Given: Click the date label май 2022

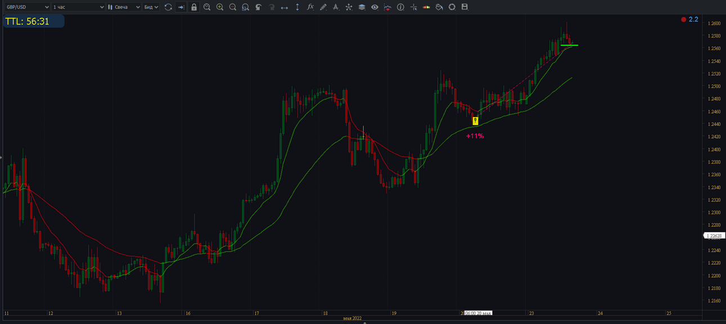Looking at the screenshot, I should tap(352, 319).
